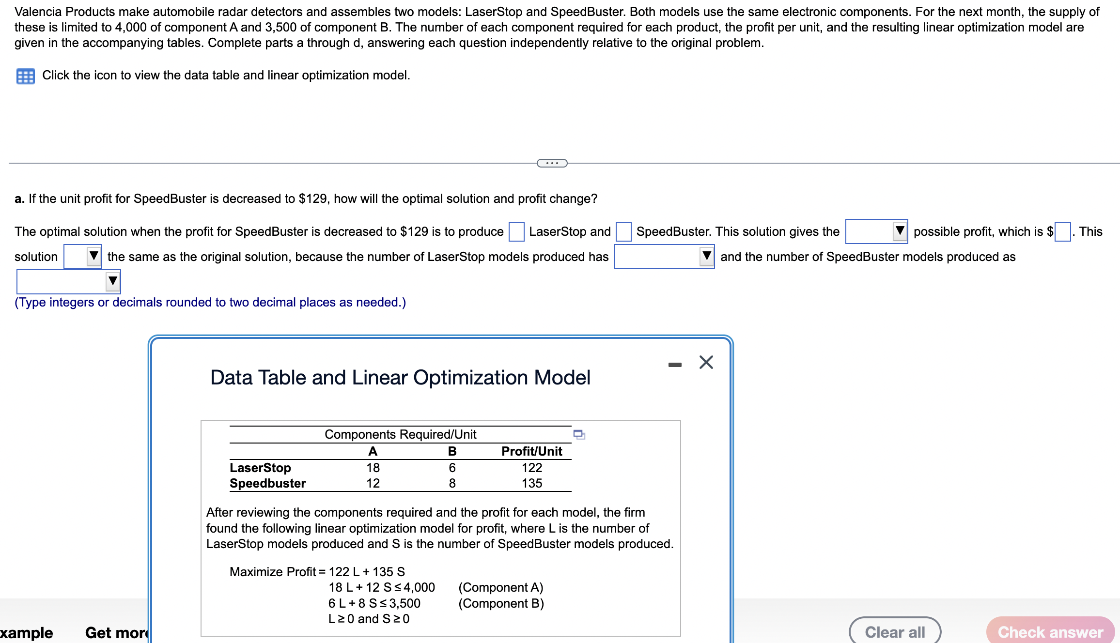Click the LaserStop quantity input box
This screenshot has height=643, width=1120.
pyautogui.click(x=516, y=231)
